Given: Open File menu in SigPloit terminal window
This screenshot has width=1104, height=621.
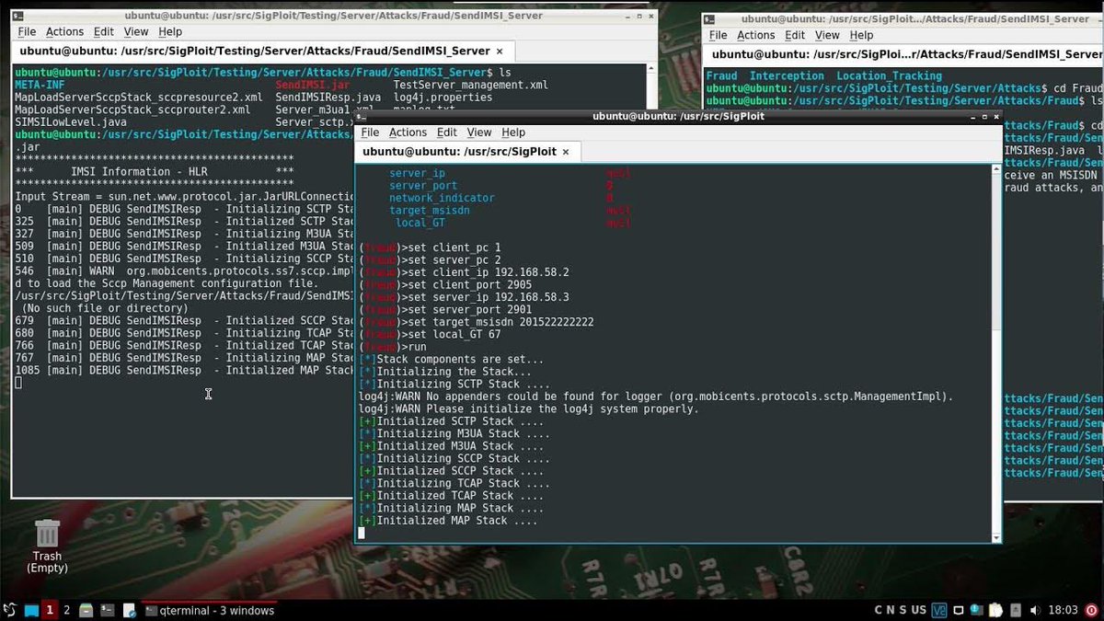Looking at the screenshot, I should 370,132.
